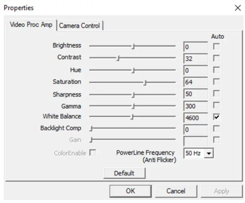The width and height of the screenshot is (245, 203).
Task: Click the Saturation slider thumb
Action: click(145, 82)
